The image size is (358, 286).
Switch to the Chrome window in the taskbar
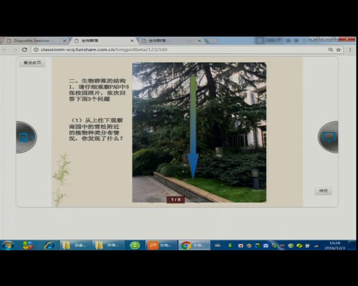194,245
